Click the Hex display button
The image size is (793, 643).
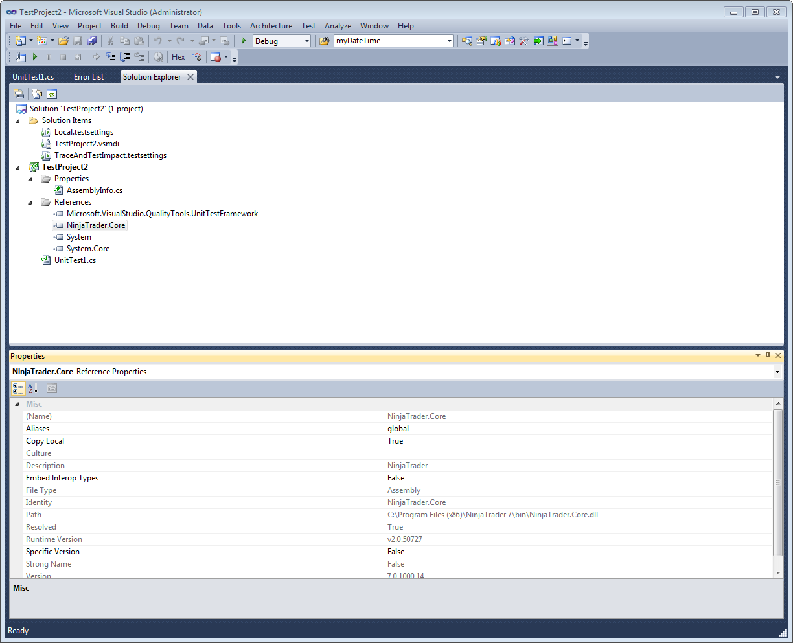179,57
